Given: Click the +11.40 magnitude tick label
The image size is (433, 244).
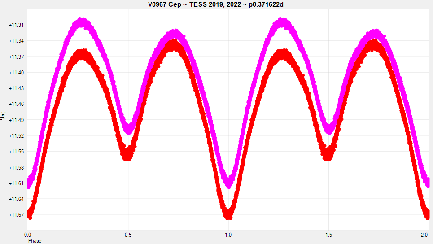Looking at the screenshot, I should tap(16, 73).
